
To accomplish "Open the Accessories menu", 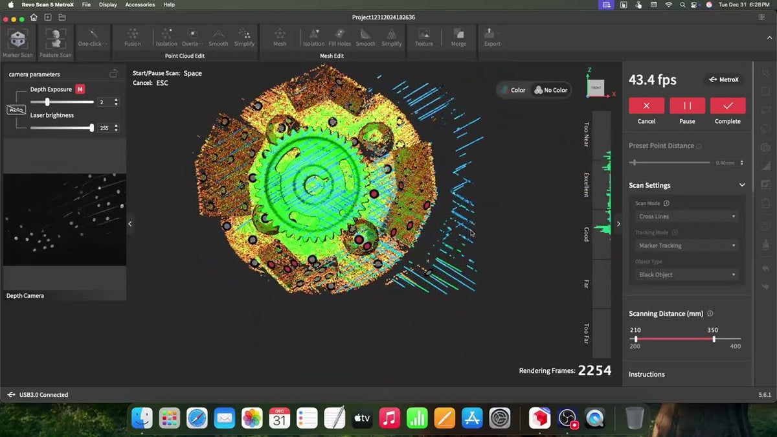I will pyautogui.click(x=140, y=5).
